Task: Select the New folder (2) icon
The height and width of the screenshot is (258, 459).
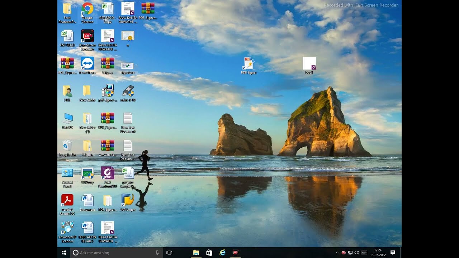Action: pyautogui.click(x=87, y=123)
